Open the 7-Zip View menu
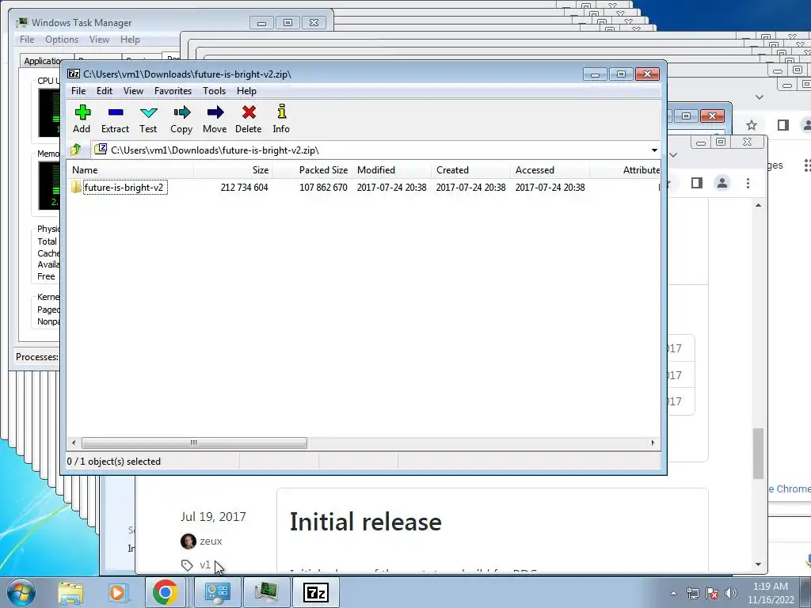811x608 pixels. (x=133, y=91)
